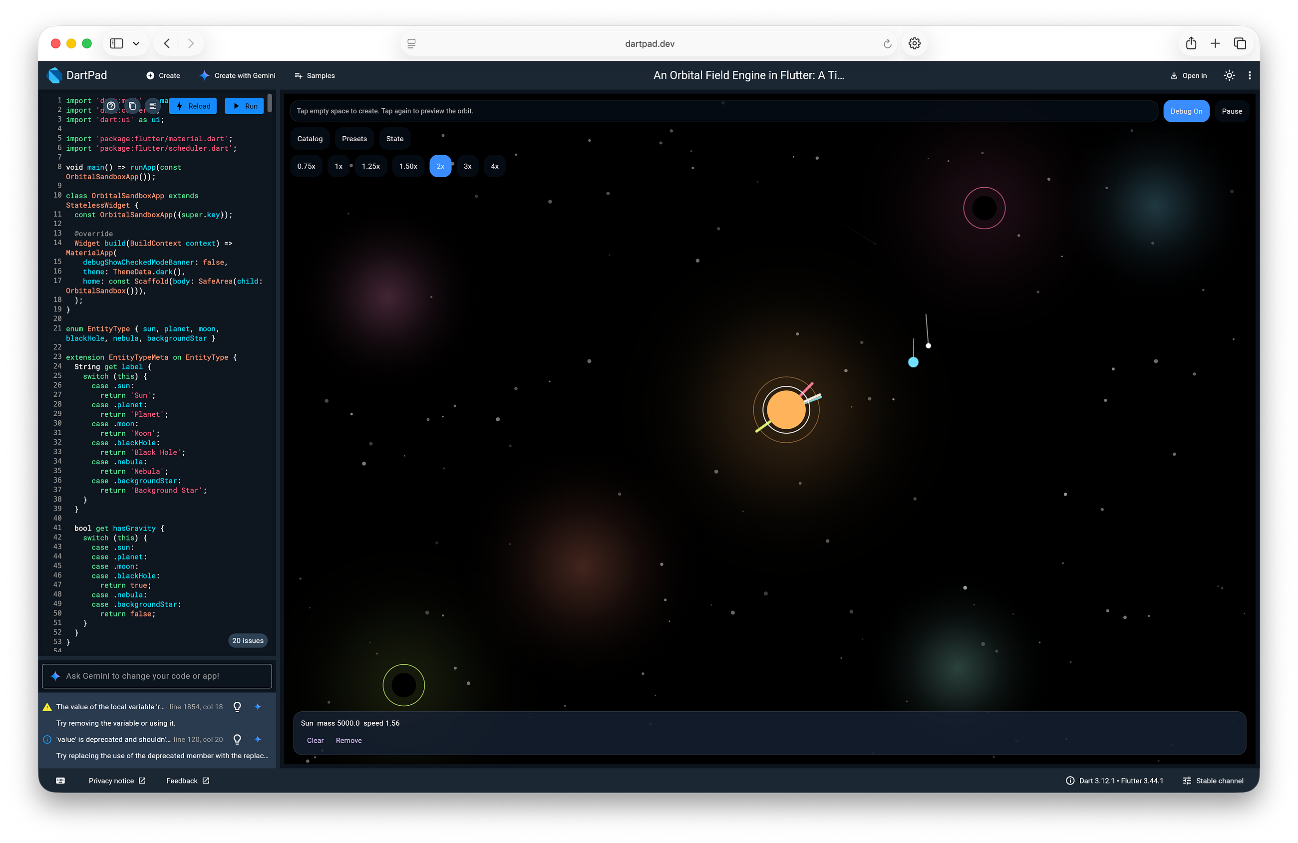Select the cyan planet
The image size is (1298, 843).
pos(914,362)
